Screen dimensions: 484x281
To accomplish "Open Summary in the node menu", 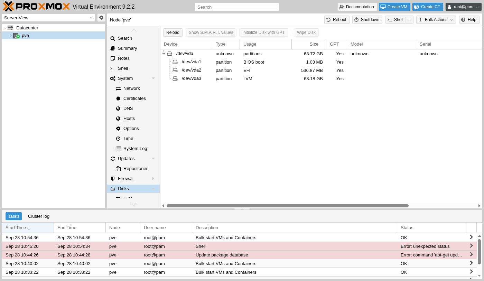I will click(133, 48).
